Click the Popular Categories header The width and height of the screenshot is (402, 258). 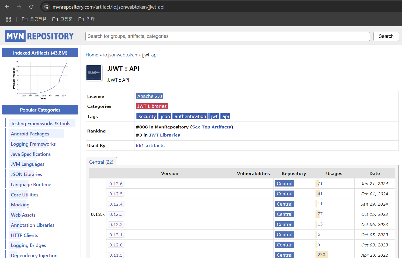(40, 110)
